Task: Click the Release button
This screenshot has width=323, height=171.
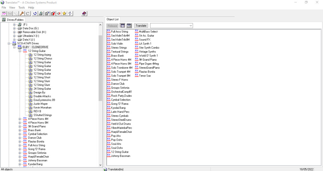Action: coord(112,26)
